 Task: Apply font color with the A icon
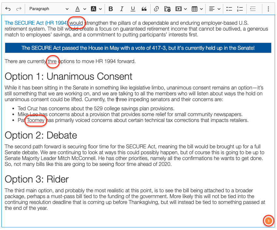tap(77, 9)
